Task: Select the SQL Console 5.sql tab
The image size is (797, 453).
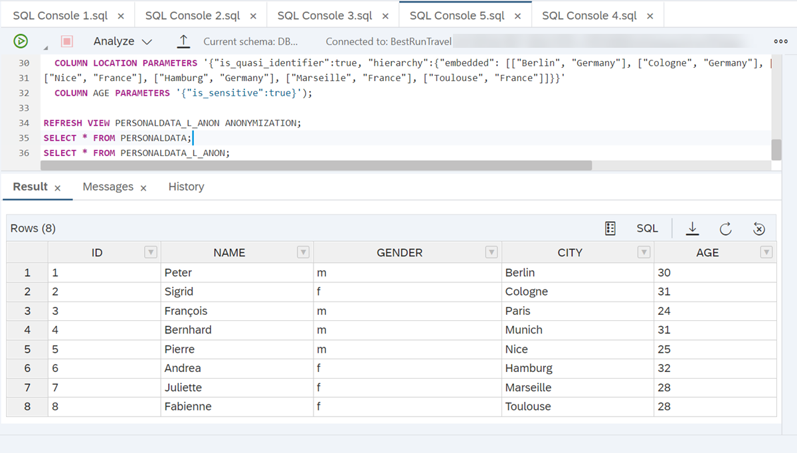Action: (457, 15)
